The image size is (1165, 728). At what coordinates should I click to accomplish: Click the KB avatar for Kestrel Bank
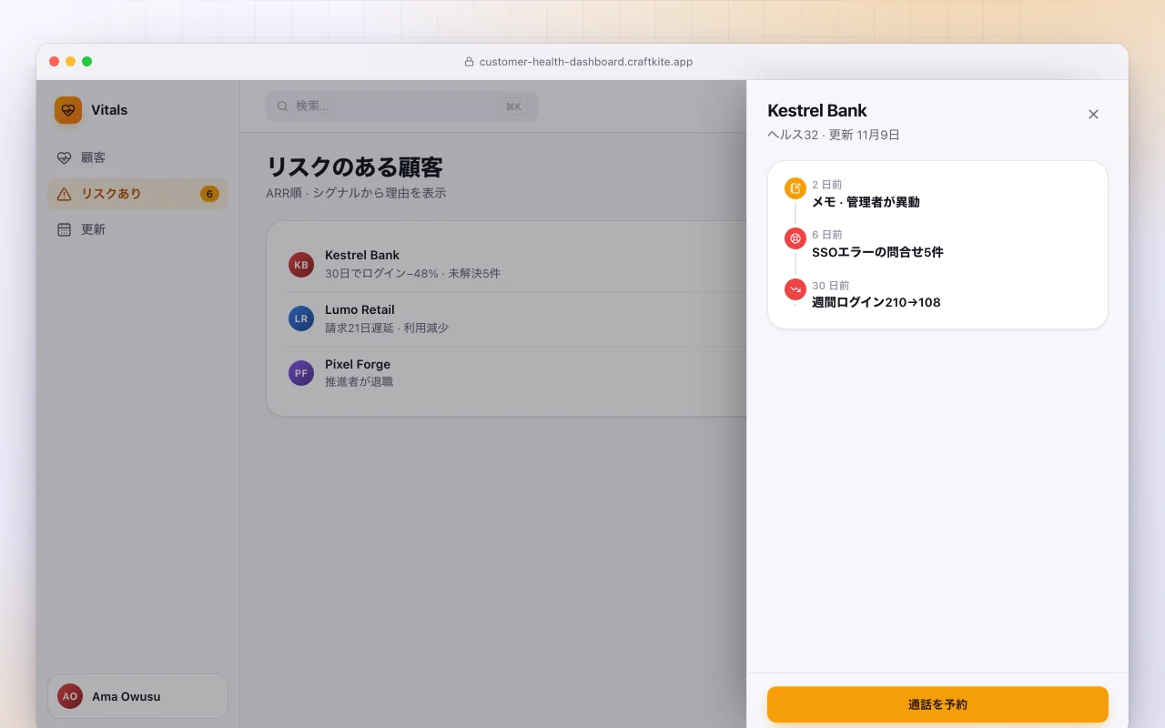(301, 265)
